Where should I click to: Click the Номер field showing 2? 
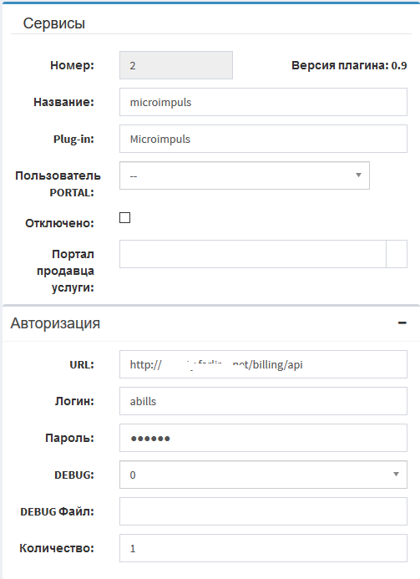coord(176,65)
